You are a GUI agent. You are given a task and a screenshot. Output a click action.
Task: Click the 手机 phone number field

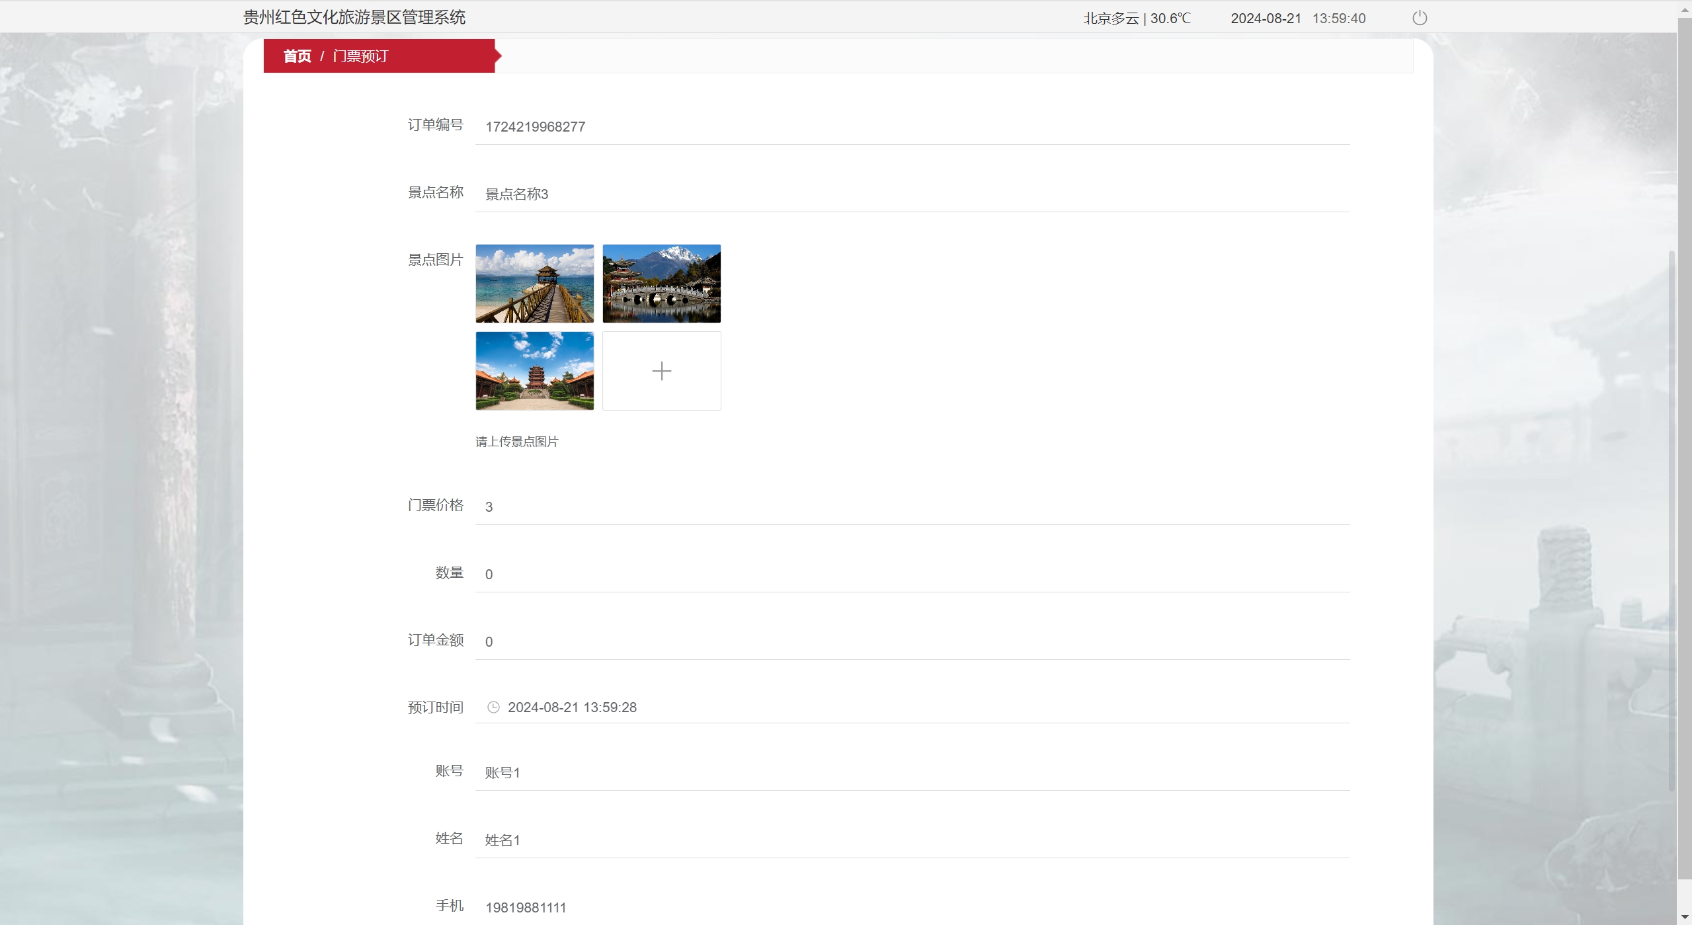point(911,907)
